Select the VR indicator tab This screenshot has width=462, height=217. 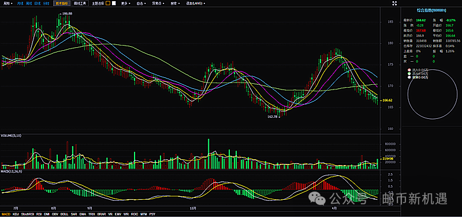[x=110, y=214]
